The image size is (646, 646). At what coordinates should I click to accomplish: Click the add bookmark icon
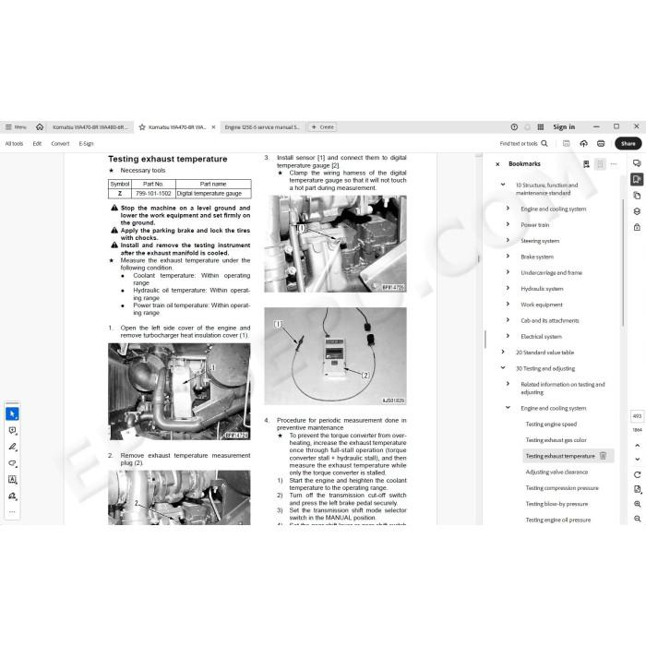[586, 164]
